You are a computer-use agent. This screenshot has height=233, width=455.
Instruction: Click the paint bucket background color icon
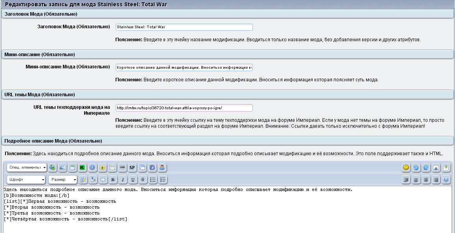click(92, 180)
